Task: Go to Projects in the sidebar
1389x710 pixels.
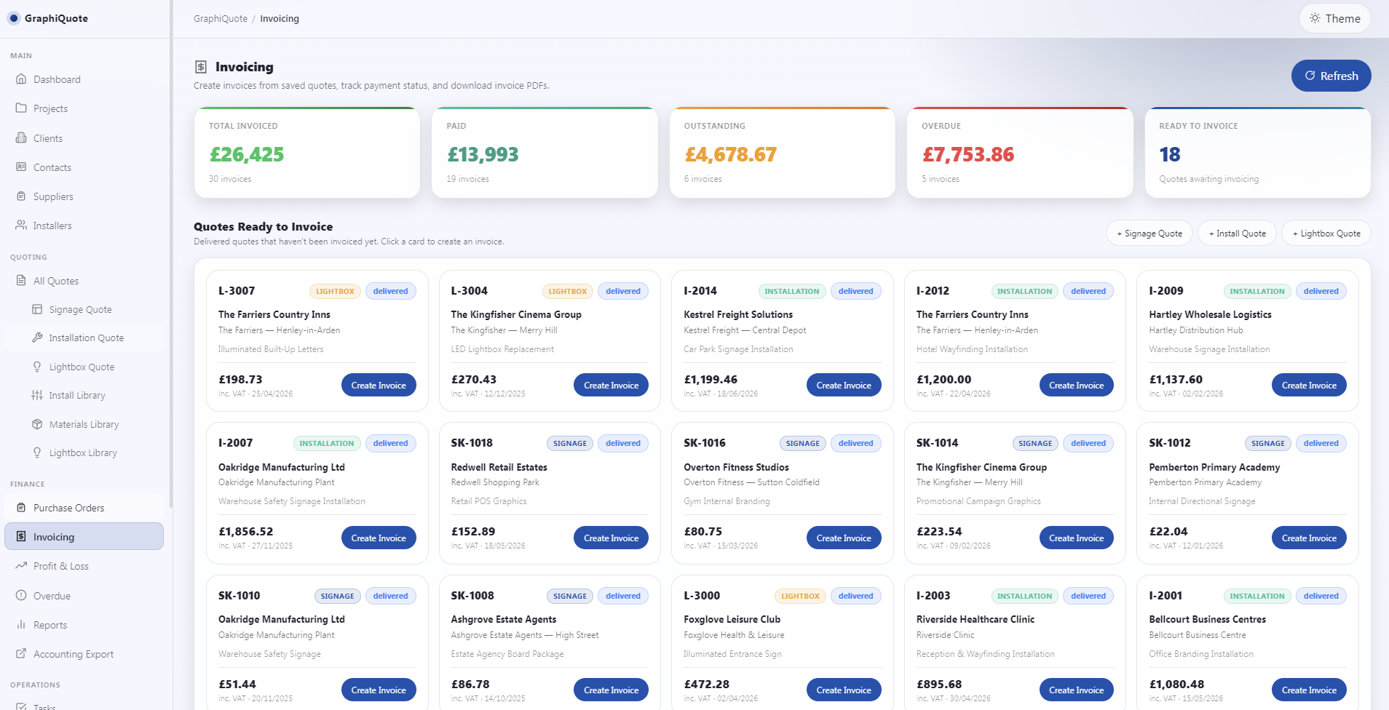Action: click(84, 108)
